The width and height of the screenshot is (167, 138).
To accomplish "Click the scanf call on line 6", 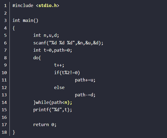I will tap(68, 43).
